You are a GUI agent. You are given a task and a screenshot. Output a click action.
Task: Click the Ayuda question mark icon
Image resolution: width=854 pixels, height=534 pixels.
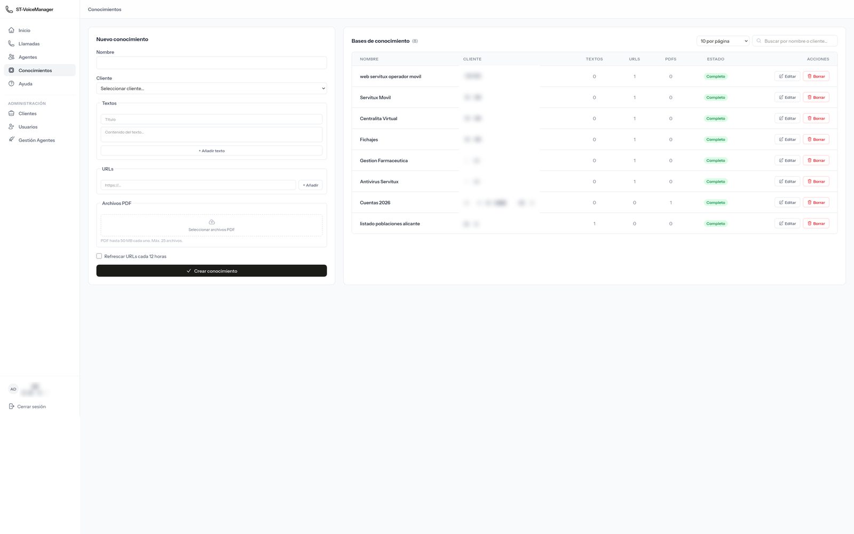[x=11, y=84]
